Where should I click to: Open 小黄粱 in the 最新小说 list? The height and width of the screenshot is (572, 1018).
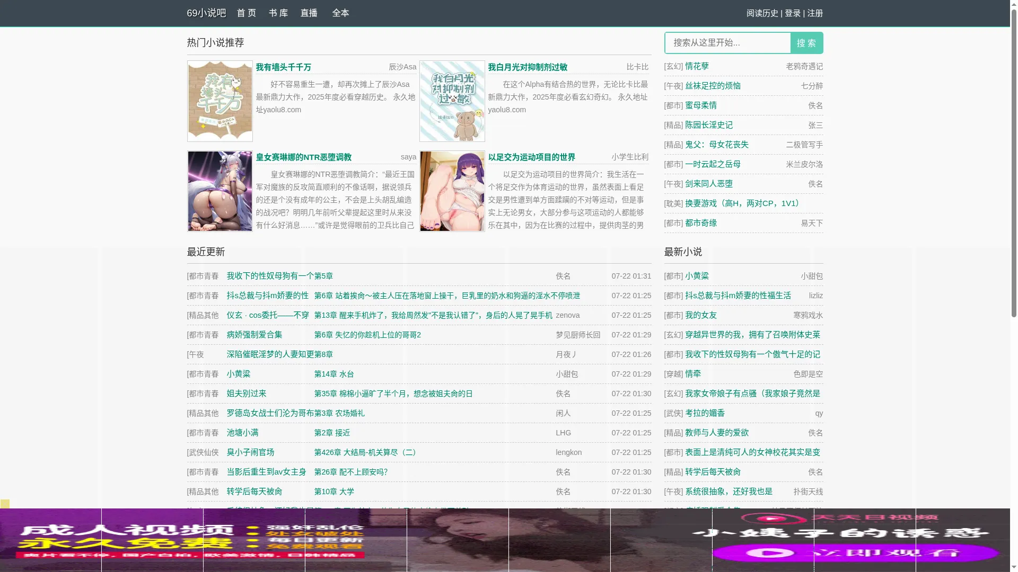pyautogui.click(x=696, y=276)
